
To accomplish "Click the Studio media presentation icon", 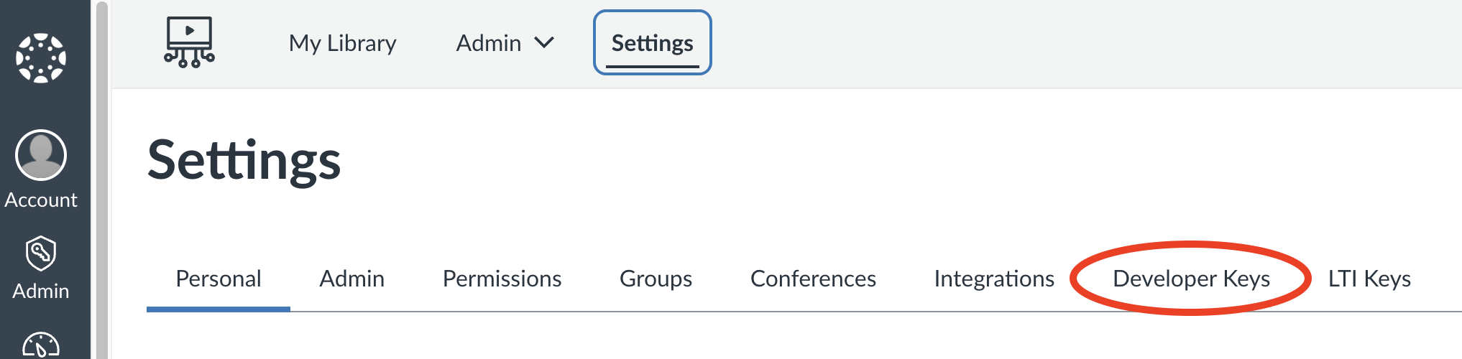I will point(189,42).
